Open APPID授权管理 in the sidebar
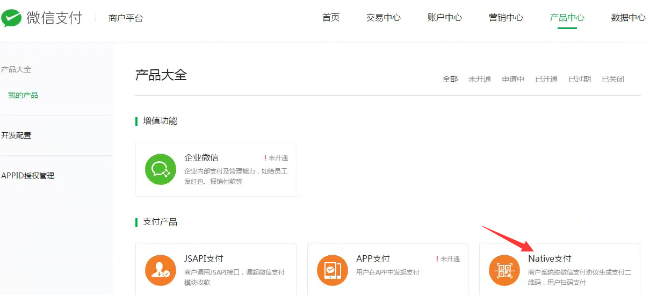The image size is (650, 295). point(28,176)
